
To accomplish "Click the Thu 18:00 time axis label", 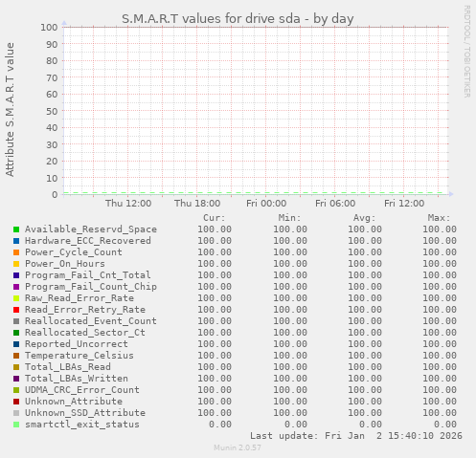I will [197, 204].
